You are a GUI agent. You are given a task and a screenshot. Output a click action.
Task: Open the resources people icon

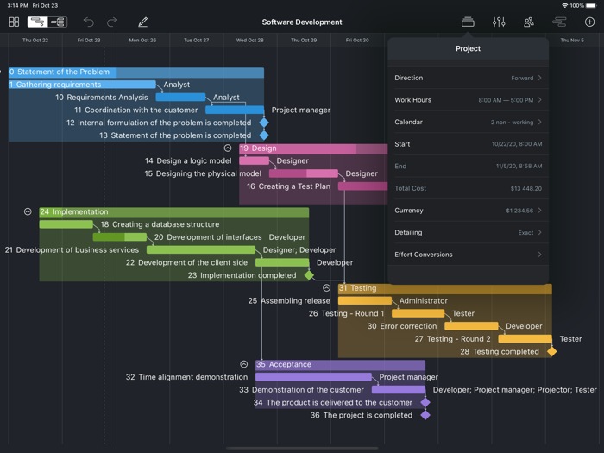[529, 22]
